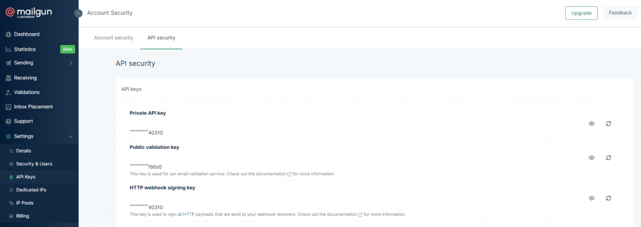Reveal the Private API key with eye icon
The height and width of the screenshot is (227, 641).
[x=592, y=123]
